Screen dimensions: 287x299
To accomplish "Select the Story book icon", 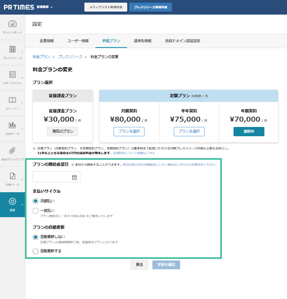I will pyautogui.click(x=12, y=100).
